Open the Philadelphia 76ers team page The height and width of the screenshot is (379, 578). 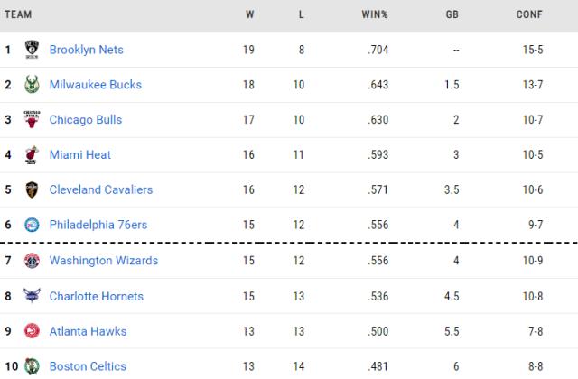[x=98, y=226]
